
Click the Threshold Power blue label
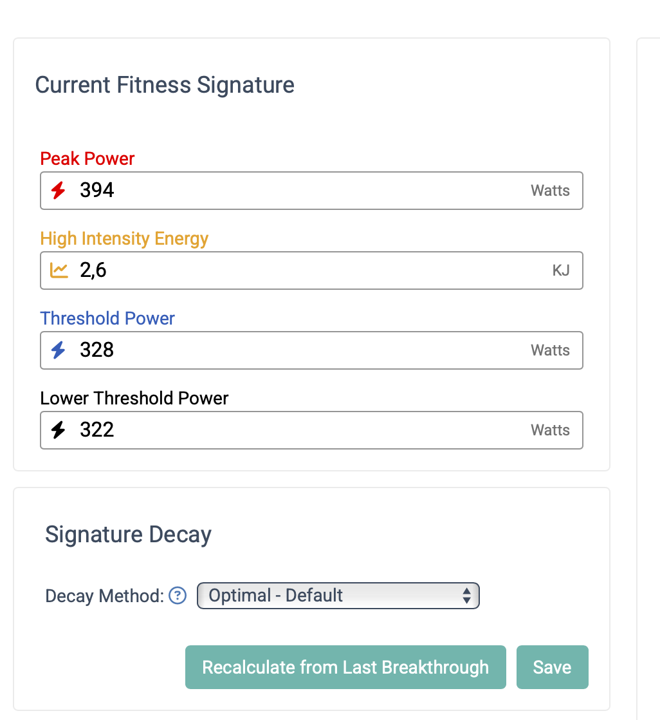107,318
